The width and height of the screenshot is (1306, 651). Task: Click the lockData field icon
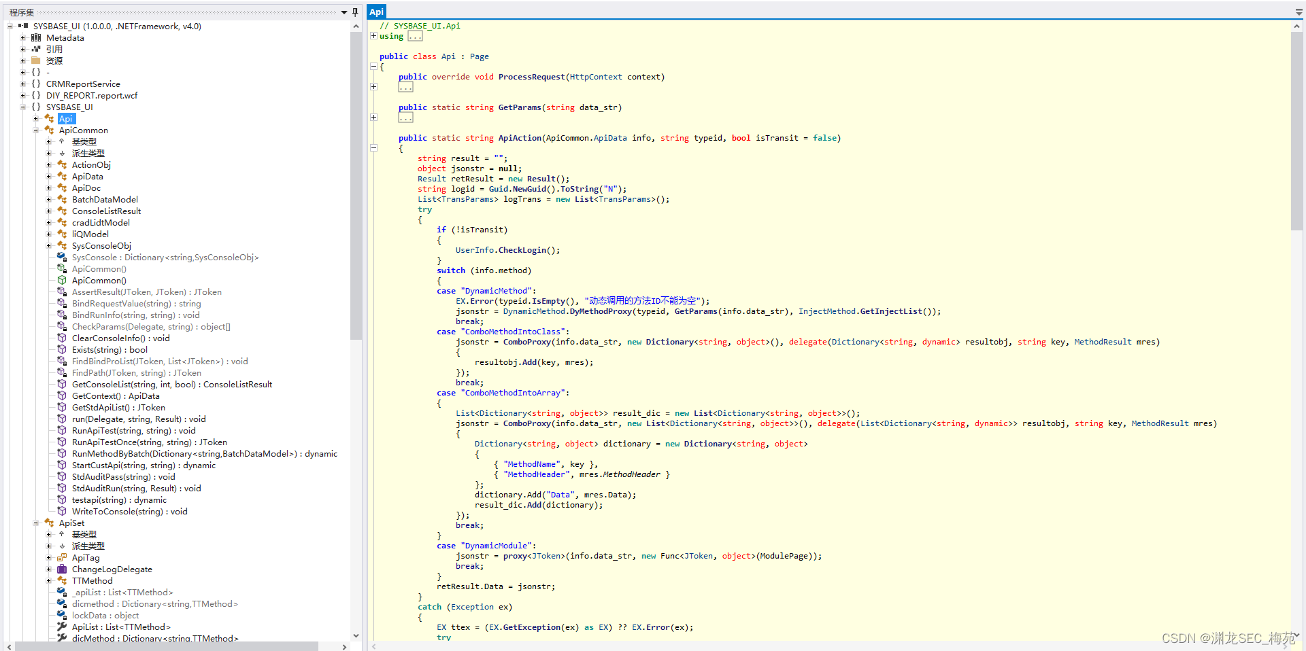pyautogui.click(x=62, y=615)
